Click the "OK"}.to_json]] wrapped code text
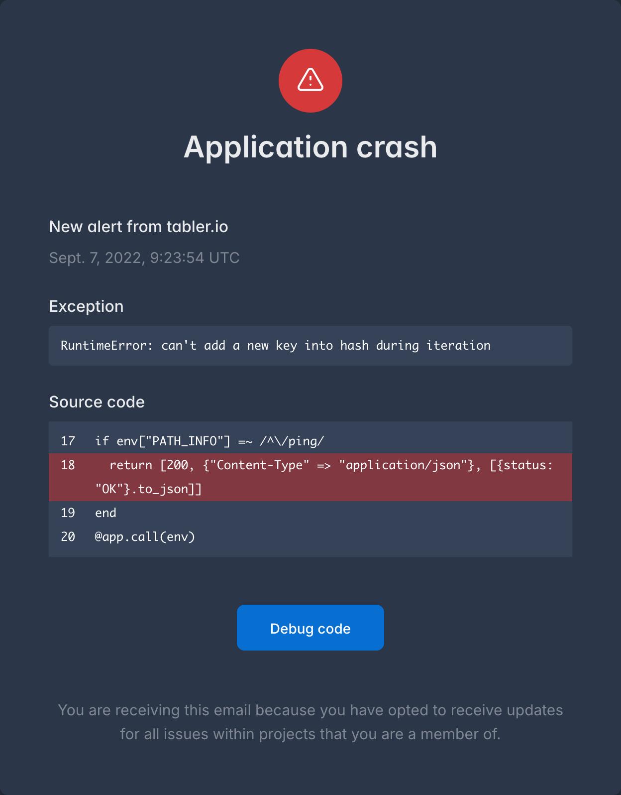Image resolution: width=621 pixels, height=795 pixels. pyautogui.click(x=148, y=489)
